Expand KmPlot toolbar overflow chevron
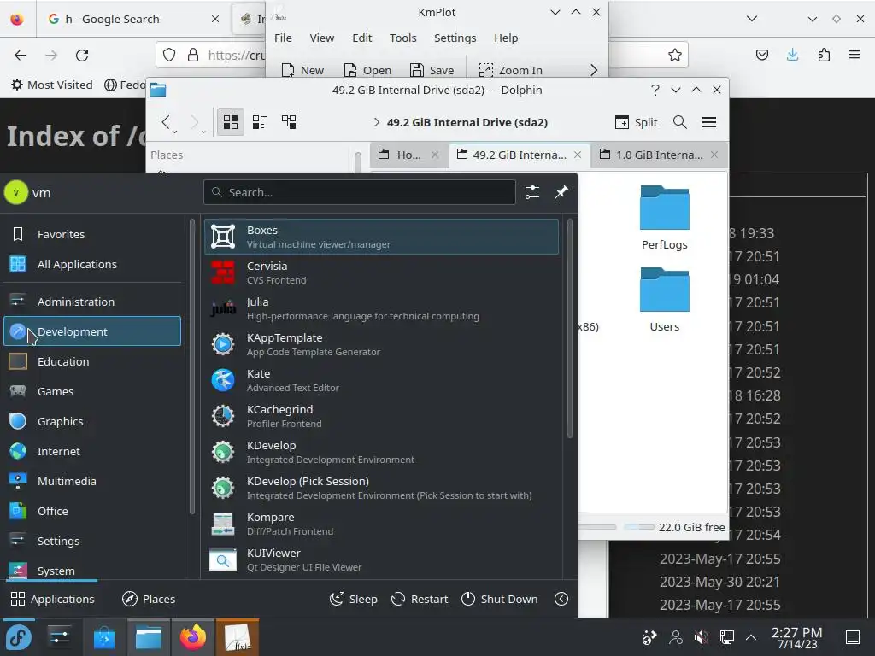This screenshot has width=875, height=656. tap(594, 70)
